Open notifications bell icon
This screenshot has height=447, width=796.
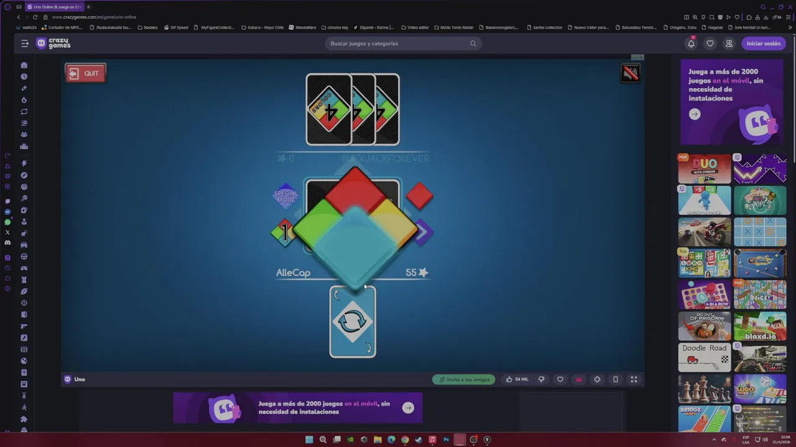[691, 43]
